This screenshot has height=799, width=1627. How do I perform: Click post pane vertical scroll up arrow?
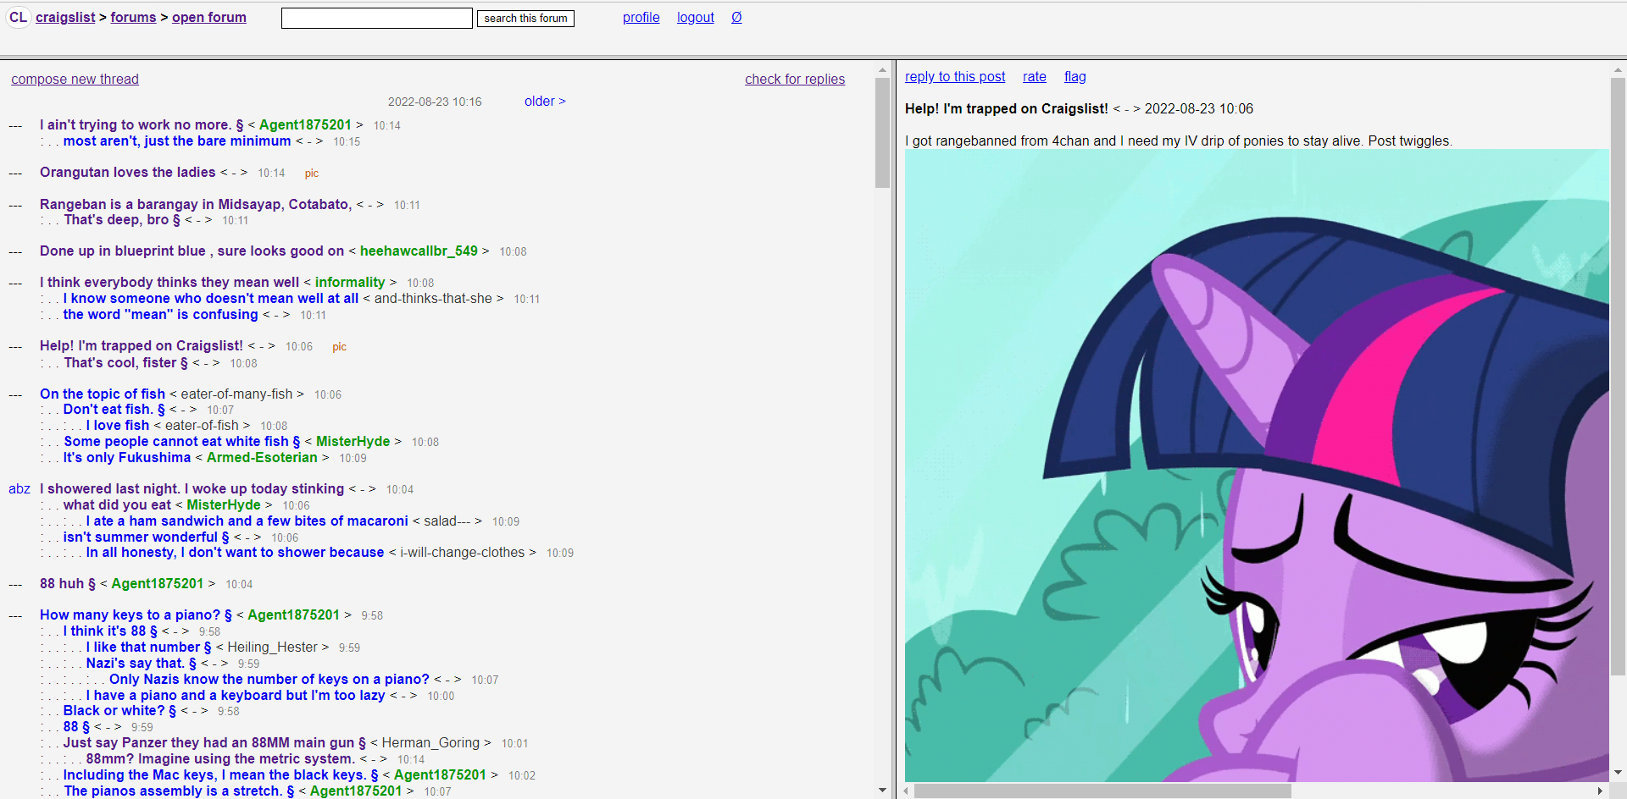tap(1618, 70)
